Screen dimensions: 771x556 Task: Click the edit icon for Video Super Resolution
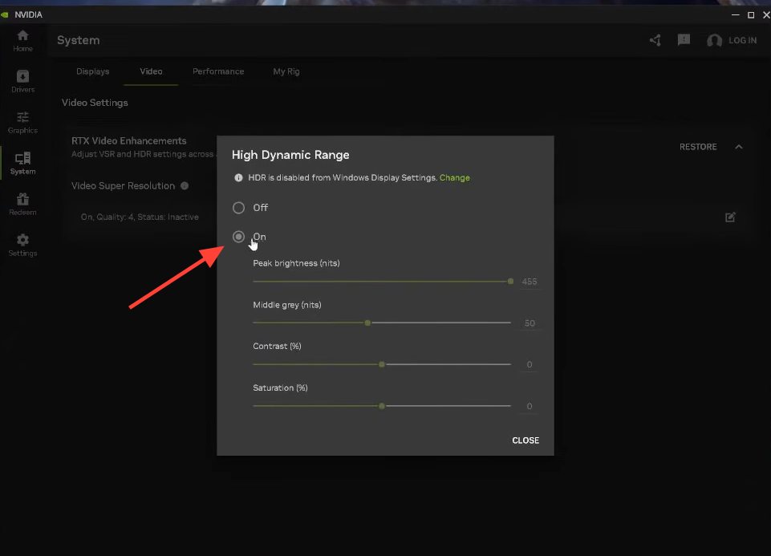point(730,217)
